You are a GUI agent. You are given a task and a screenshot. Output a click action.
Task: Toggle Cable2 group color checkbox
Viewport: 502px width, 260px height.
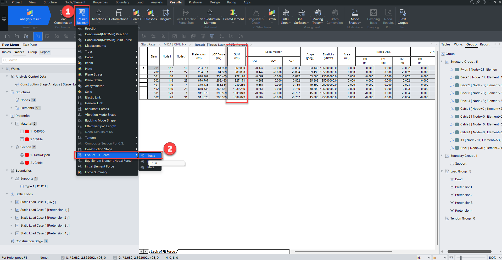click(x=457, y=117)
